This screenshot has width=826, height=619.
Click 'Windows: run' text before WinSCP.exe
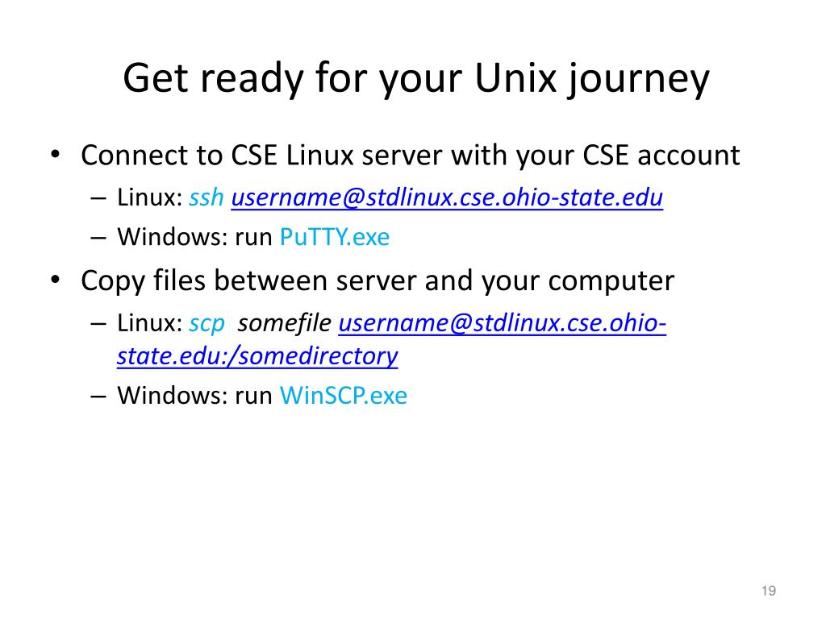click(x=194, y=395)
